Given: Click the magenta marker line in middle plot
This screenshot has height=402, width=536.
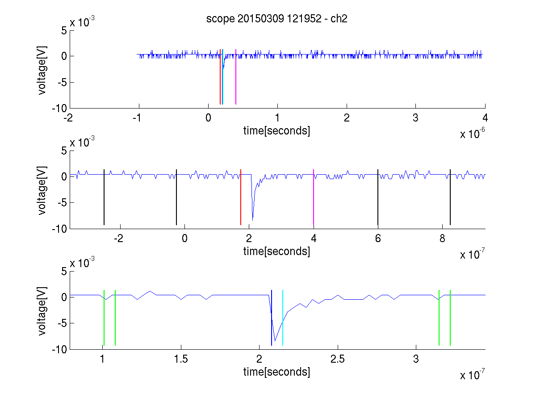Looking at the screenshot, I should [x=314, y=197].
